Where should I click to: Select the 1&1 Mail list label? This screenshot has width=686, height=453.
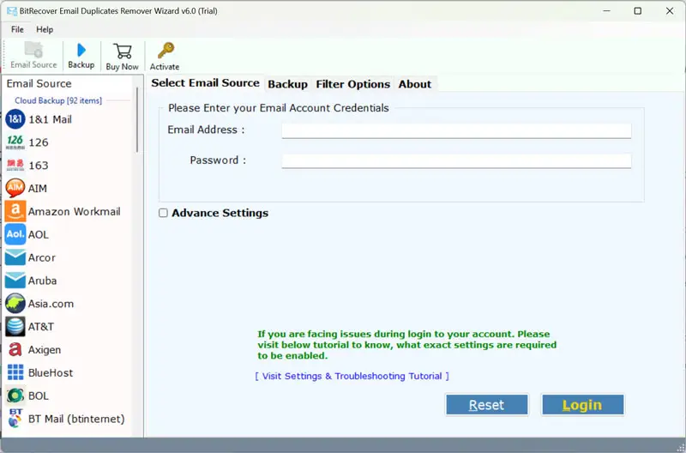click(x=50, y=119)
